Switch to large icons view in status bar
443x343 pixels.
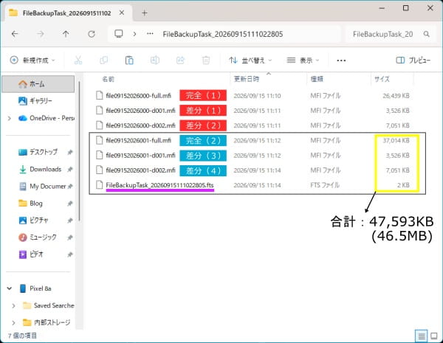click(x=434, y=336)
